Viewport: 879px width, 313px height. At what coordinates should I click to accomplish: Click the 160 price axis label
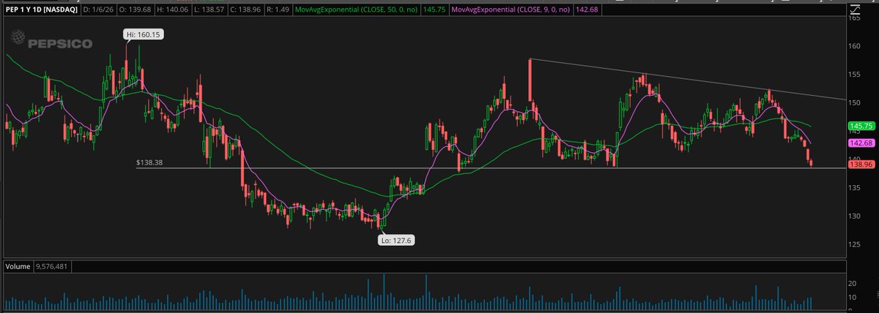click(855, 45)
